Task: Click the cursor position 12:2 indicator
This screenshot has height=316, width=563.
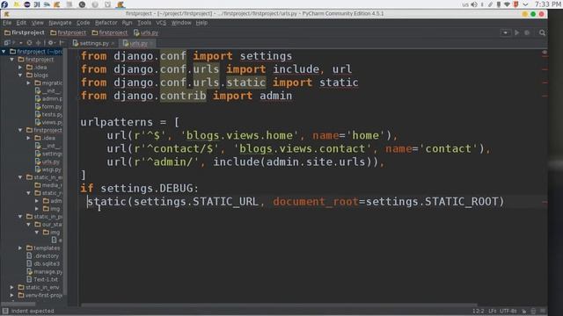Action: click(x=478, y=311)
